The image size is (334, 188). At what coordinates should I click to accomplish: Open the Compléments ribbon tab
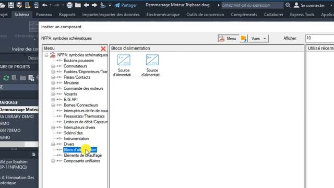point(244,15)
